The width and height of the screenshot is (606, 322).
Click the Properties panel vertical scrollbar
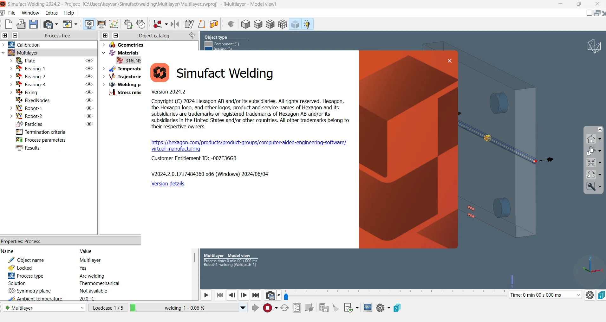coord(195,257)
